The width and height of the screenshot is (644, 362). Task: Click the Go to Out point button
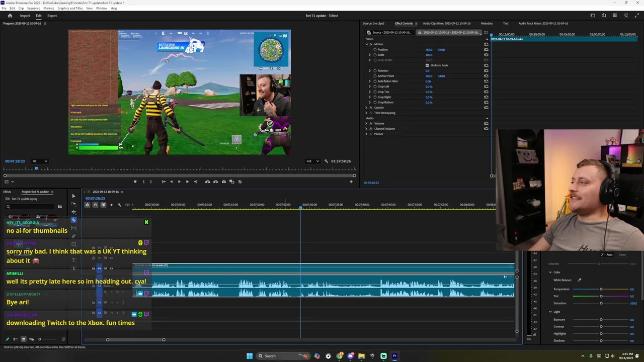195,182
